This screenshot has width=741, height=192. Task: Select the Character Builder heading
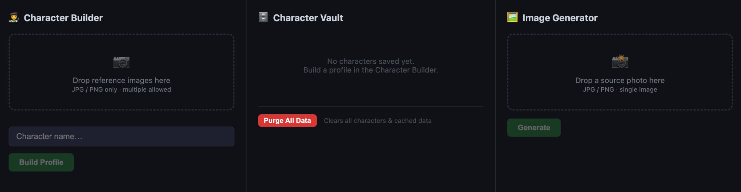[63, 18]
